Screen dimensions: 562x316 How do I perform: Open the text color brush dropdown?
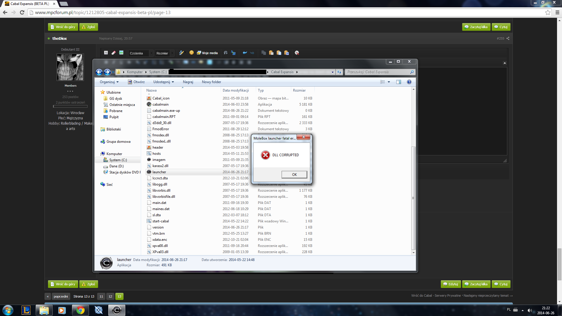[182, 53]
